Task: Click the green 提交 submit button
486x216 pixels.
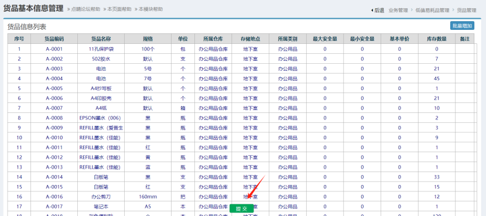Action: pyautogui.click(x=242, y=209)
